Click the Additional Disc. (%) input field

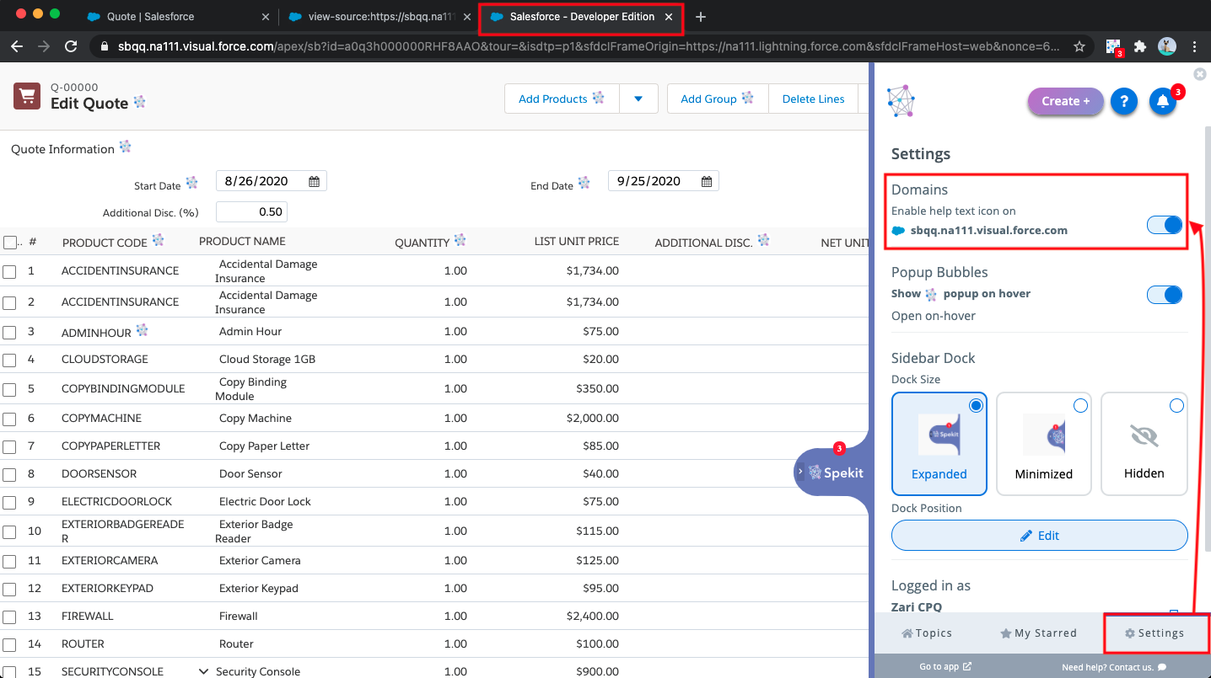coord(251,211)
